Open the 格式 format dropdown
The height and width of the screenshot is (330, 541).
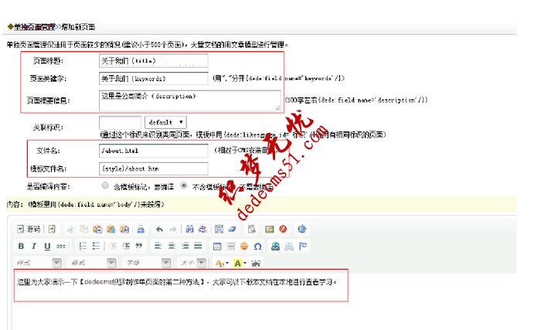pos(93,263)
